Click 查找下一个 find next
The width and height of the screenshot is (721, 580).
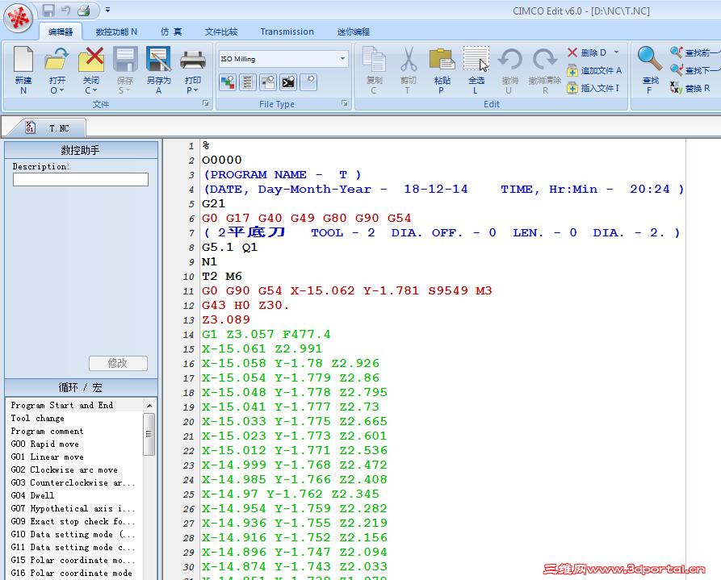(x=694, y=70)
